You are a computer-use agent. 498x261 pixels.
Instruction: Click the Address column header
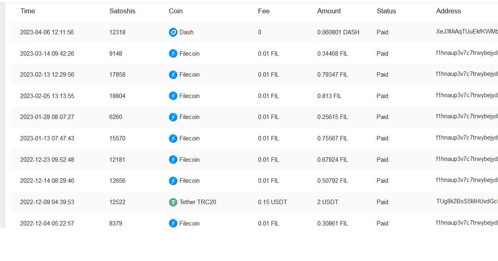(448, 11)
